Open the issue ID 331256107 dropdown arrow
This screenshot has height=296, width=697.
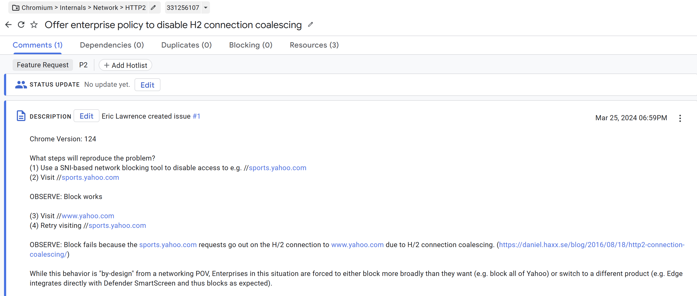206,7
